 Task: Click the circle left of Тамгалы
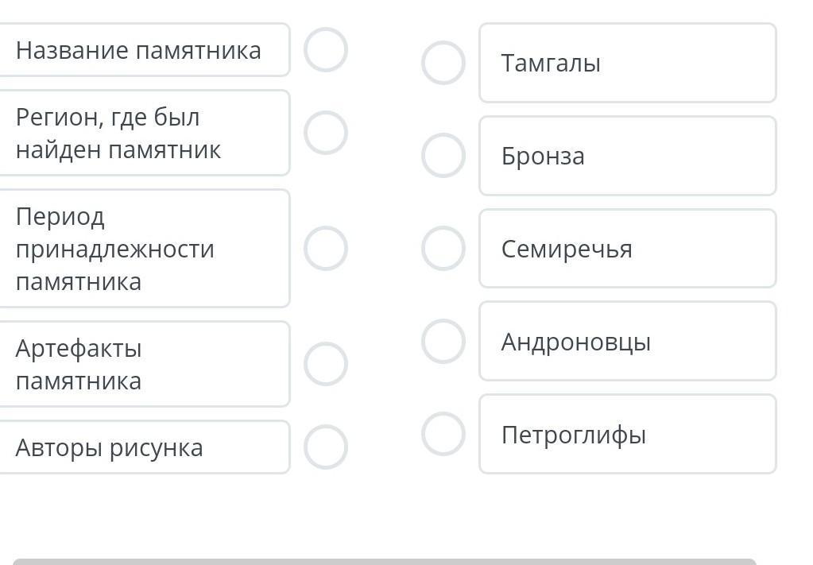(x=443, y=63)
